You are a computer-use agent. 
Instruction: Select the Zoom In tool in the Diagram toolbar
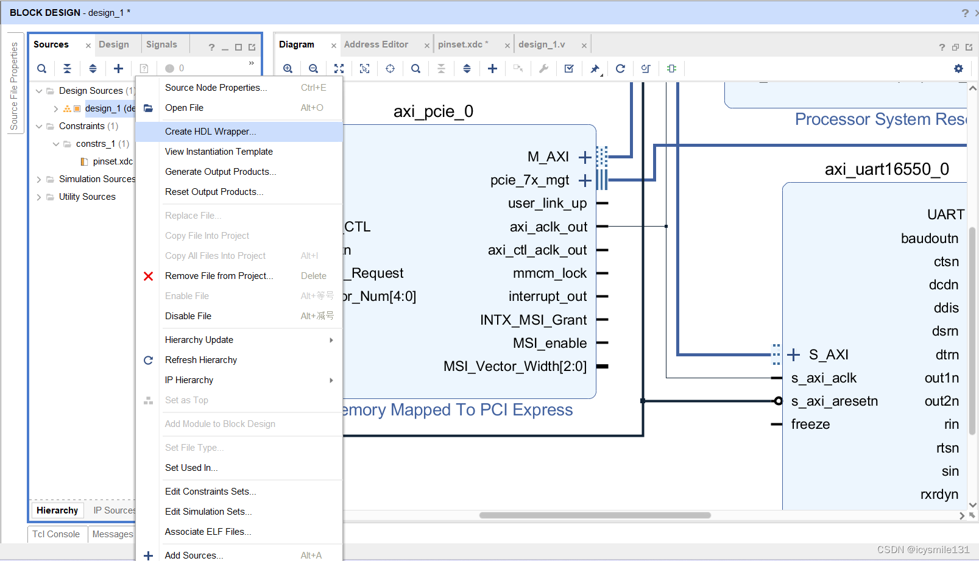click(x=288, y=68)
